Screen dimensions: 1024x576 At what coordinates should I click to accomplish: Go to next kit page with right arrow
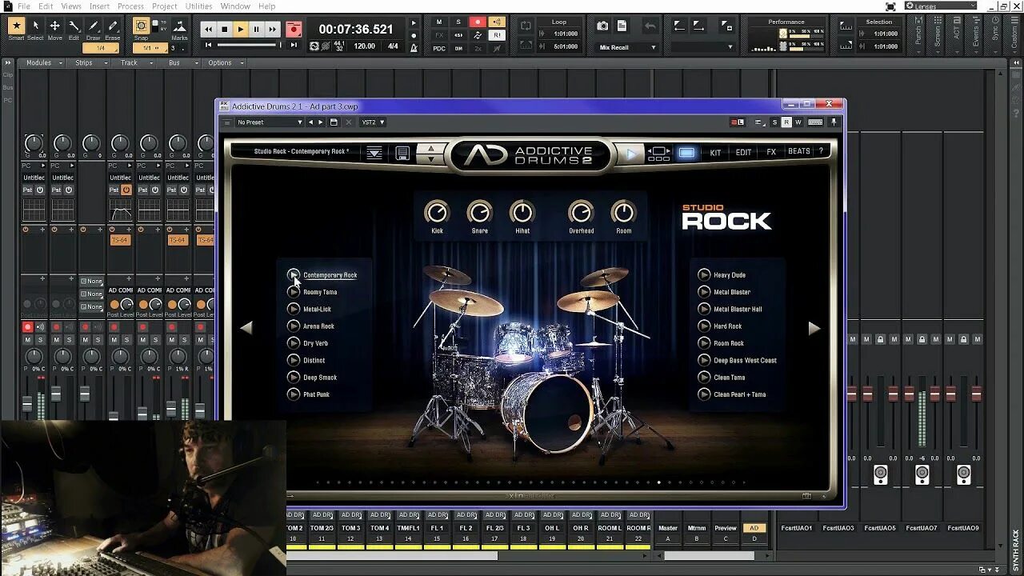814,328
